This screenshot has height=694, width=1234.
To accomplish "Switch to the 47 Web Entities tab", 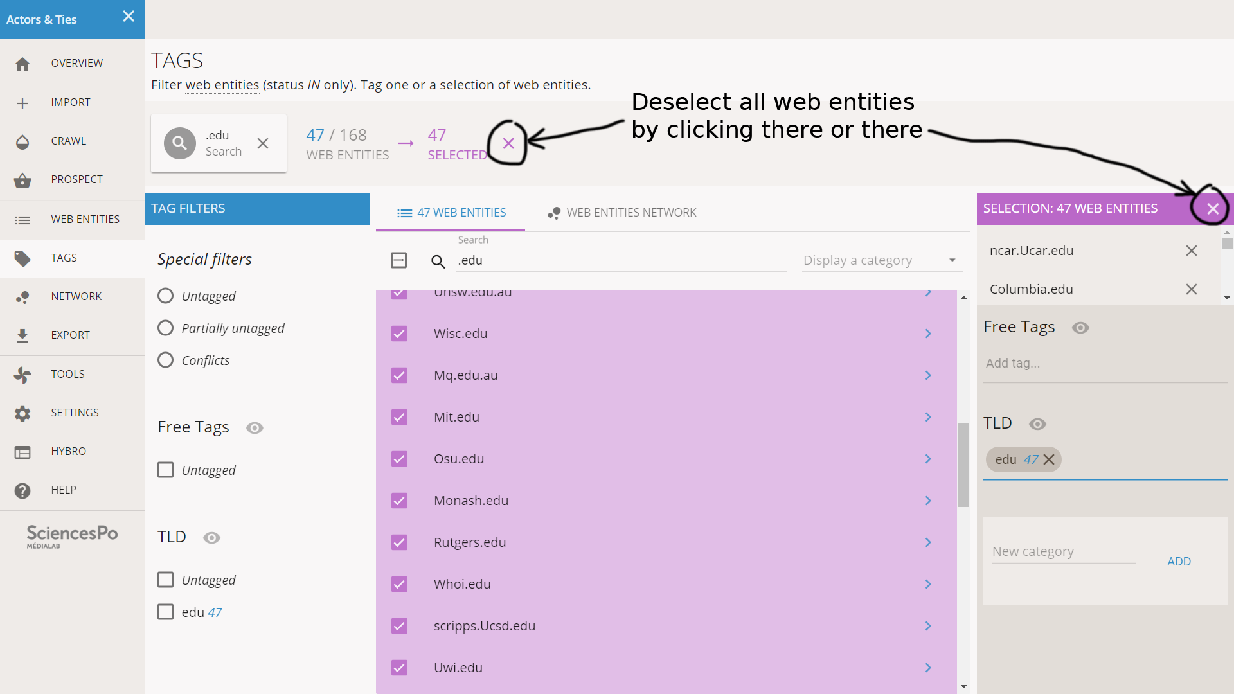I will coord(451,213).
